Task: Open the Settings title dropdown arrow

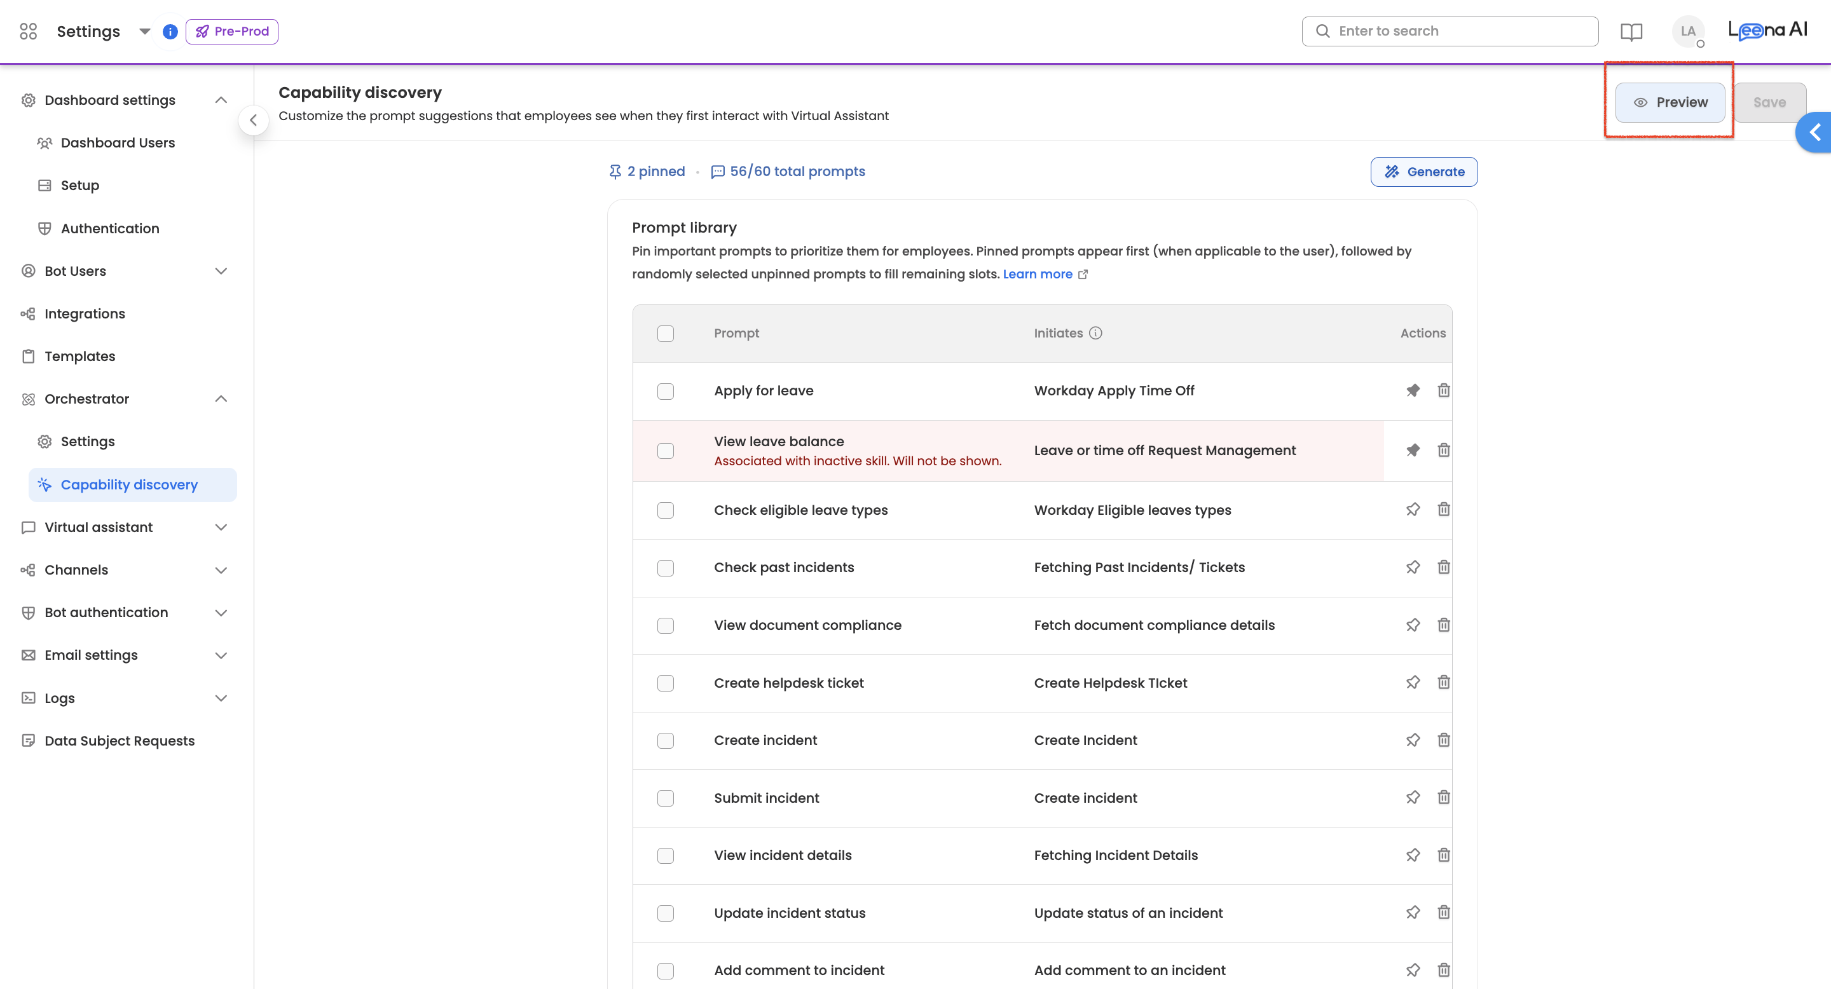Action: [x=144, y=31]
